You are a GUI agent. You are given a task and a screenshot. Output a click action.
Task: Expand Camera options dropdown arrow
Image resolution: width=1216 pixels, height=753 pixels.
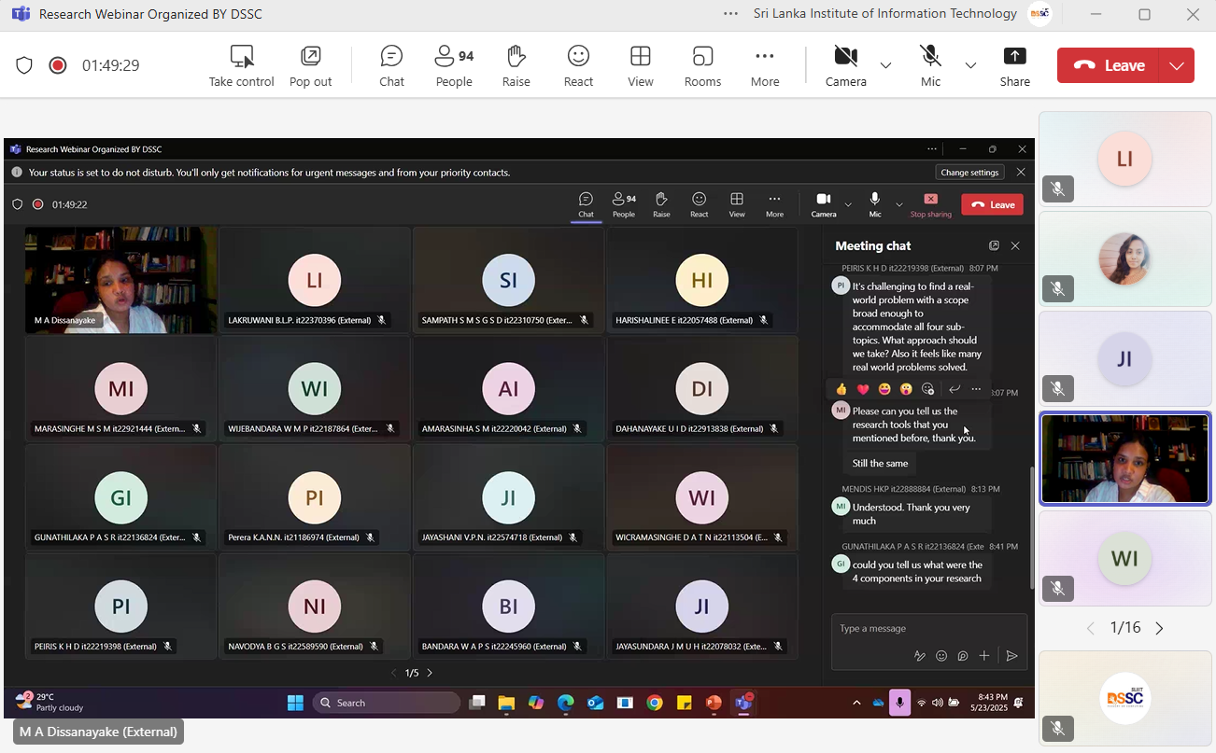[885, 65]
